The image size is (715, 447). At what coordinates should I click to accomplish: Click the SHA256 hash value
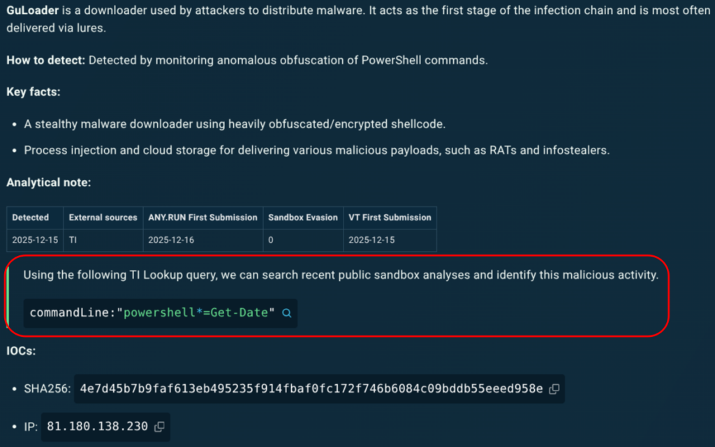(x=311, y=389)
